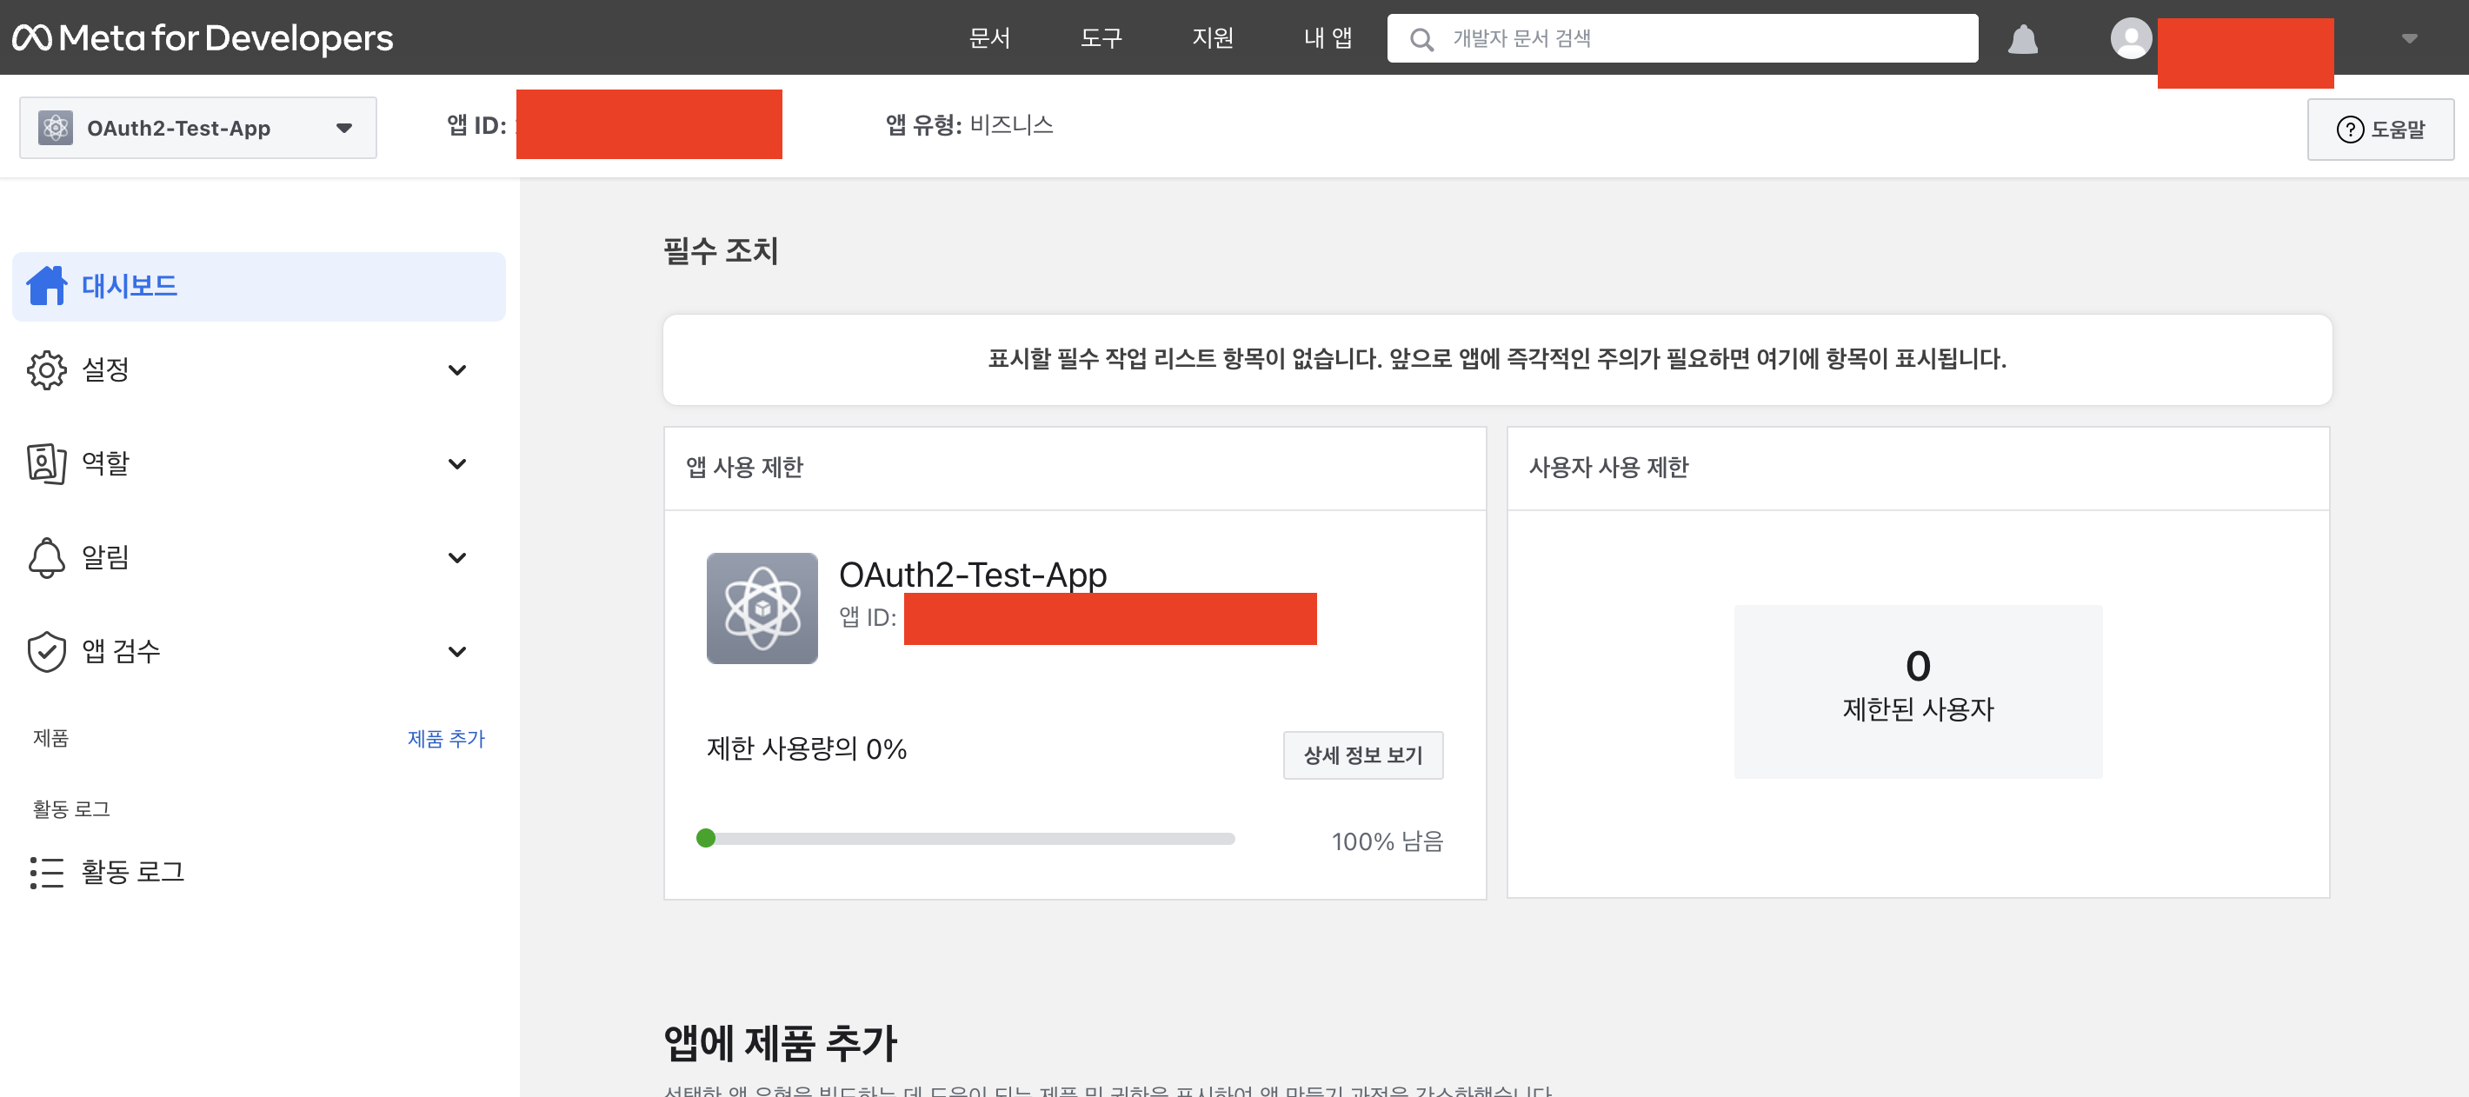Click the roles badge icon in sidebar

(46, 463)
